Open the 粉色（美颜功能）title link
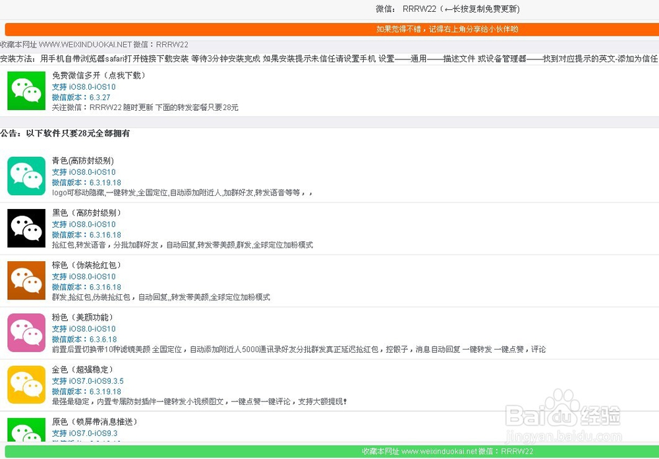Screen dimensions: 659x459 [x=83, y=317]
